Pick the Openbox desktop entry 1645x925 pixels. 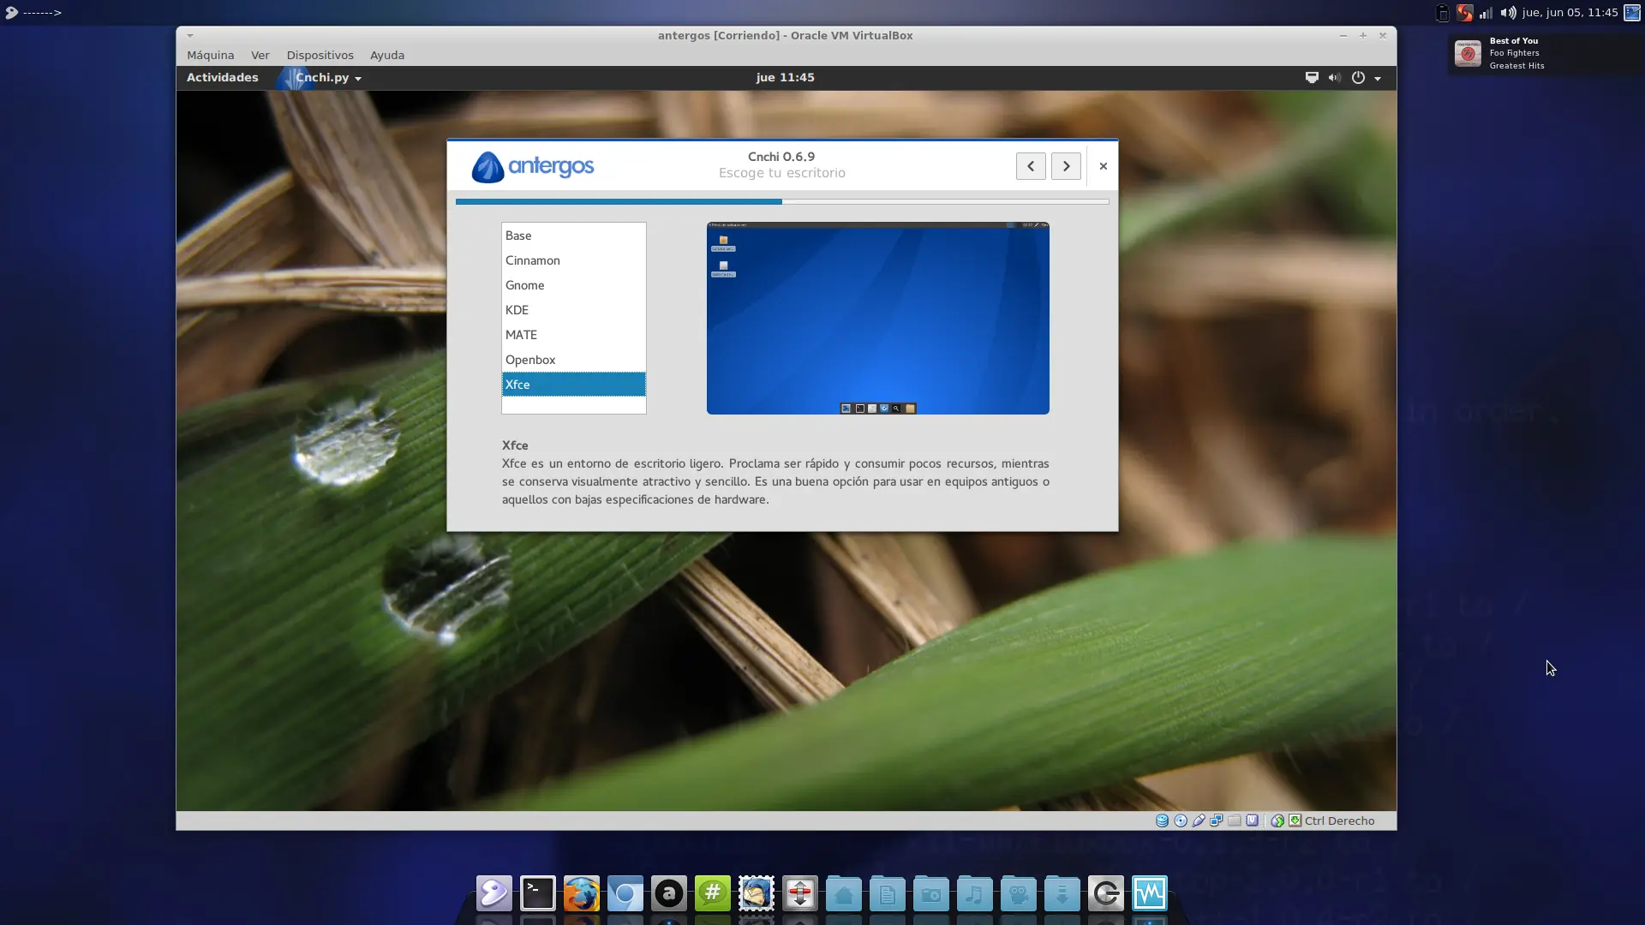tap(574, 360)
